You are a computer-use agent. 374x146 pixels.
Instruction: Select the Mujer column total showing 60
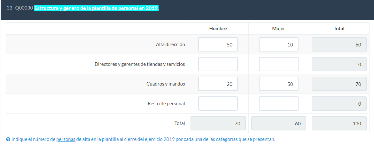pyautogui.click(x=278, y=123)
